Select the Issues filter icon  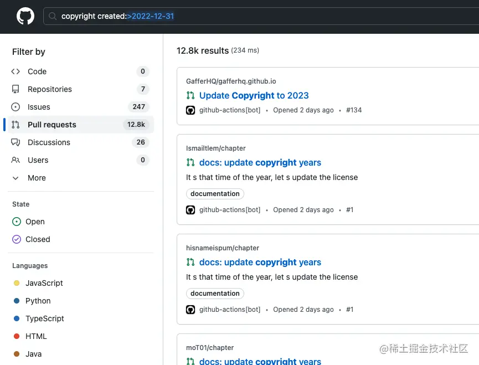[x=16, y=107]
